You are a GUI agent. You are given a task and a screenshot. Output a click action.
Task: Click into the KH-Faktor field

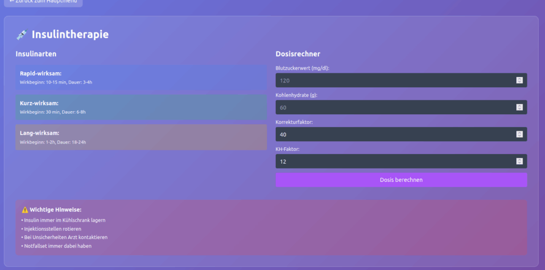[x=394, y=161]
